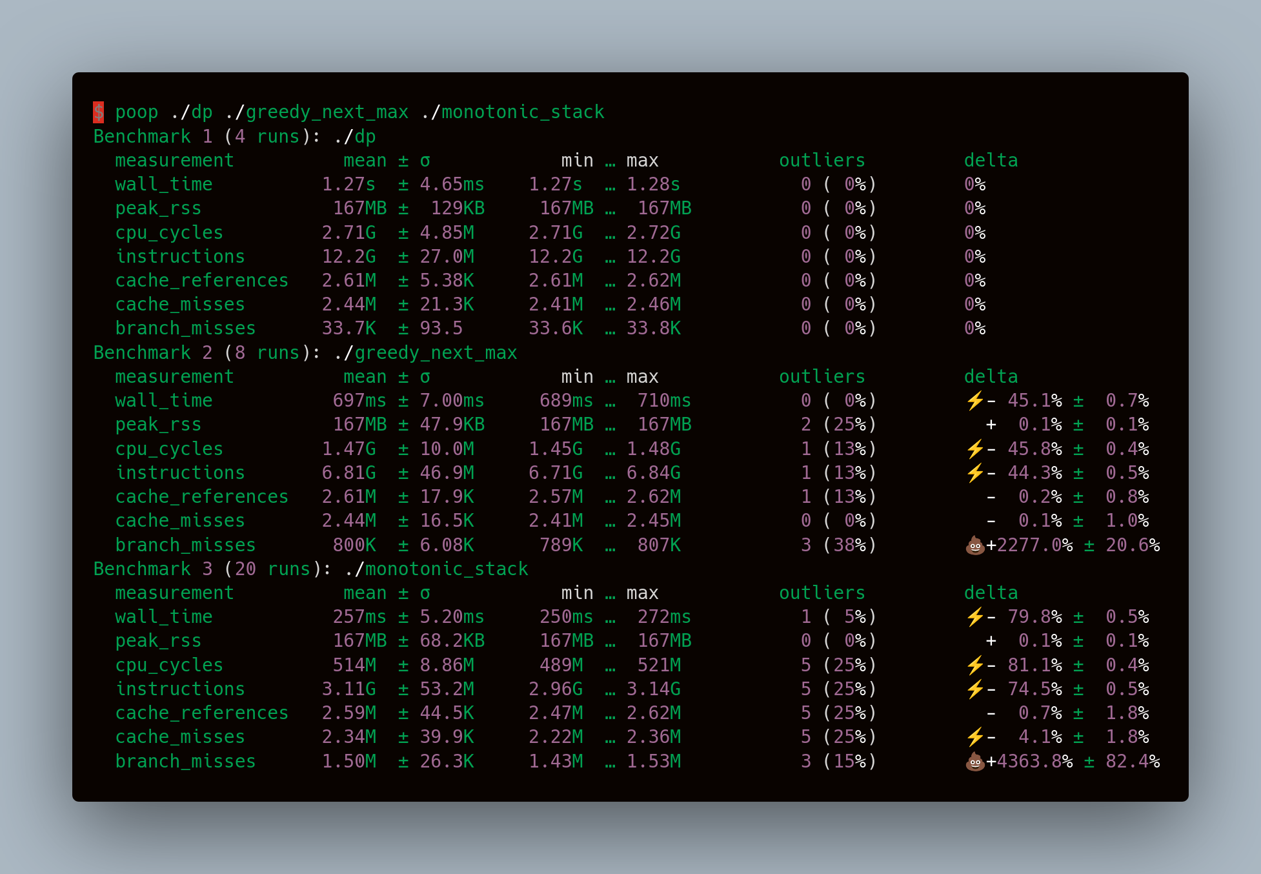Click lightning icon beside 81.1% cpu_cycles delta
This screenshot has height=874, width=1261.
pos(974,665)
